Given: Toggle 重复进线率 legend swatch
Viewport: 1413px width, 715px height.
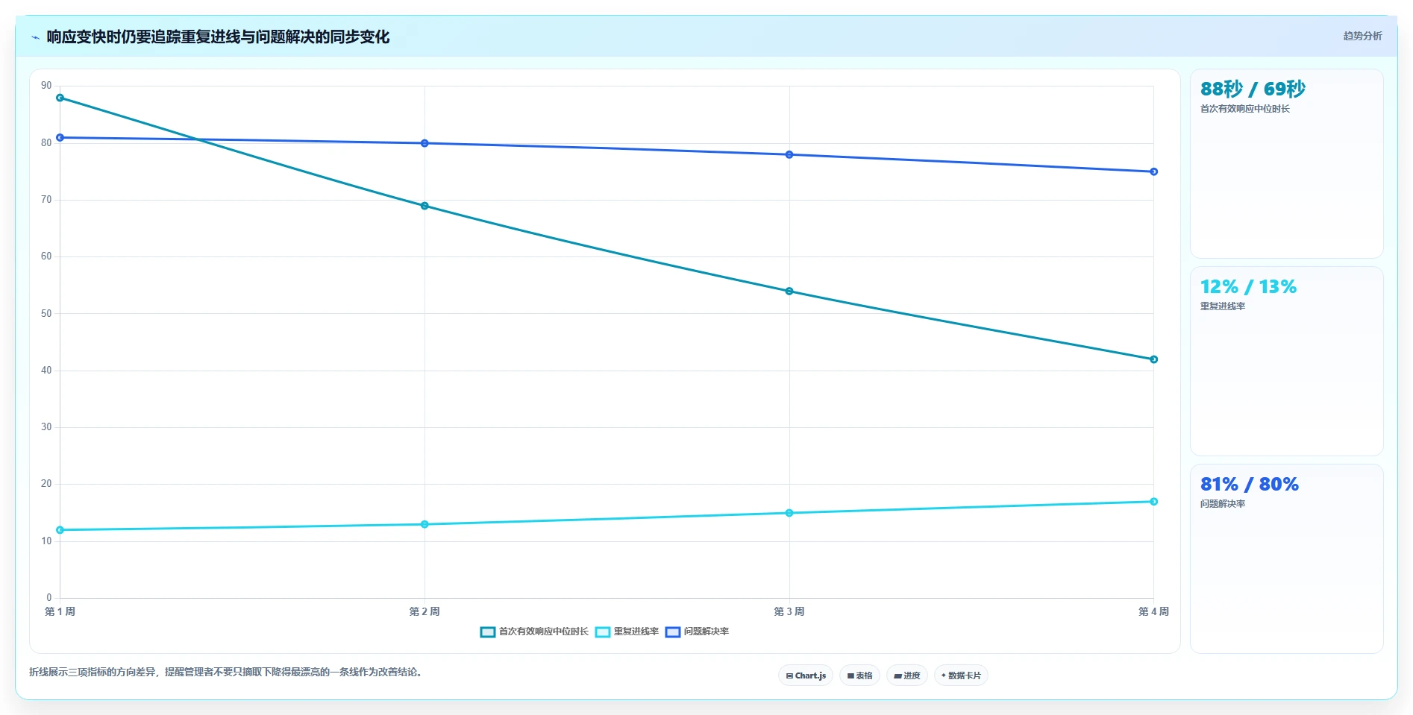Looking at the screenshot, I should tap(603, 632).
